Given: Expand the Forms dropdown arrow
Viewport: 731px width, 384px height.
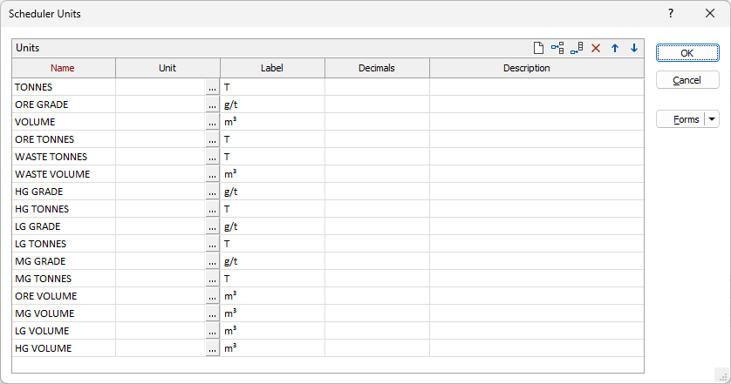Looking at the screenshot, I should 712,119.
